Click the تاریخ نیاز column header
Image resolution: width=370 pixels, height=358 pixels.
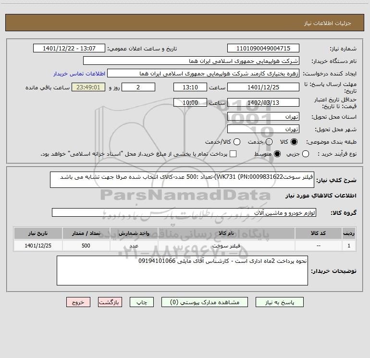click(38, 234)
